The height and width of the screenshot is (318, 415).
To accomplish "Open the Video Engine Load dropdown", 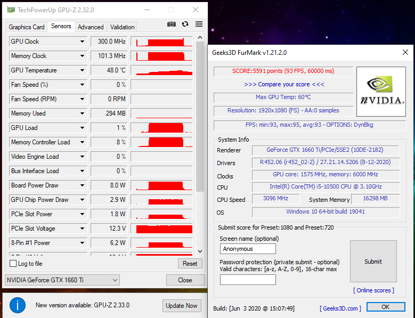I will 83,157.
